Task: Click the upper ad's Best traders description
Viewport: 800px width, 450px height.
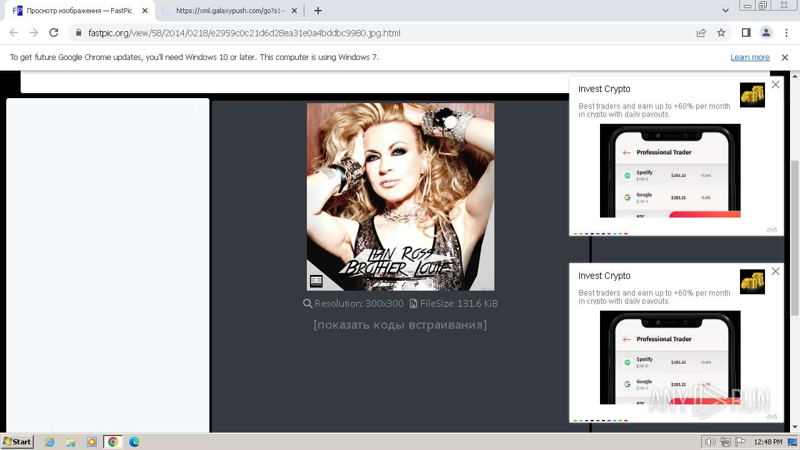Action: point(654,110)
